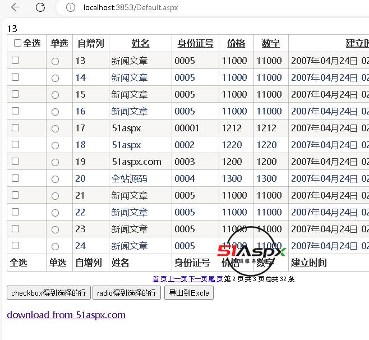Sort by the 身份证号 column header
Image resolution: width=369 pixels, height=340 pixels.
tap(195, 43)
